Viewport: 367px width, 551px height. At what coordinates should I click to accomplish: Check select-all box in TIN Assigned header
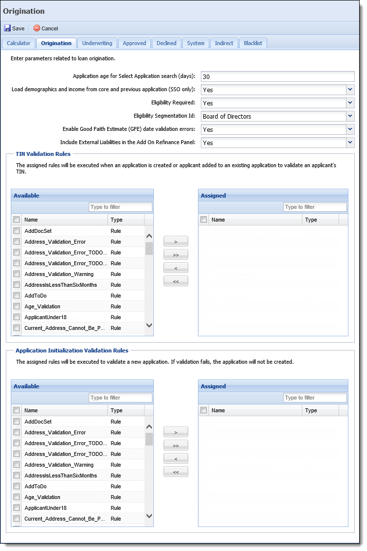click(x=204, y=219)
